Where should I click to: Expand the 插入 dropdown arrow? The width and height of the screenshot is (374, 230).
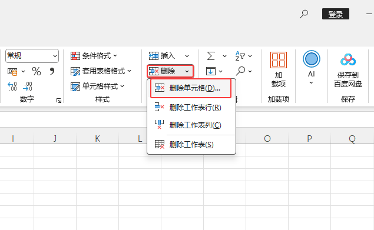(x=187, y=56)
